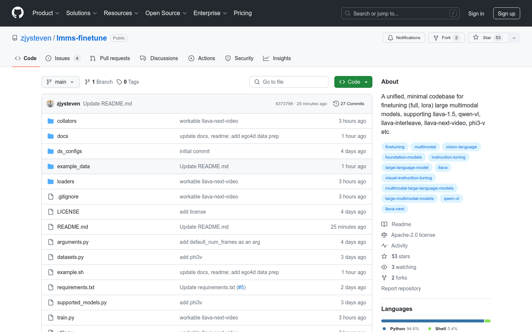The image size is (532, 332).
Task: Open the Readme book icon link
Action: (384, 224)
